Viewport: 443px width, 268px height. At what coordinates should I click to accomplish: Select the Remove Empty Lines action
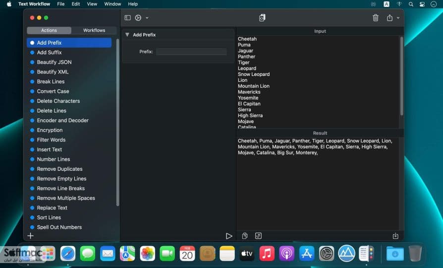click(69, 179)
